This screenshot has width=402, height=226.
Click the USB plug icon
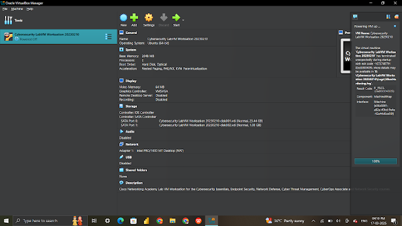click(121, 157)
